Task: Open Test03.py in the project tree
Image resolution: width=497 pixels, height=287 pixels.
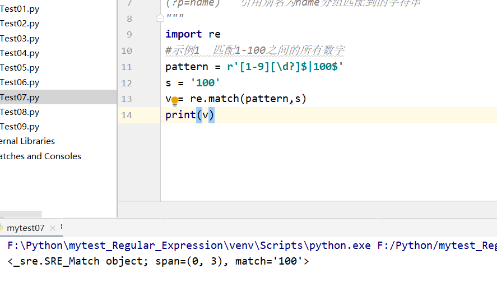Action: 20,38
